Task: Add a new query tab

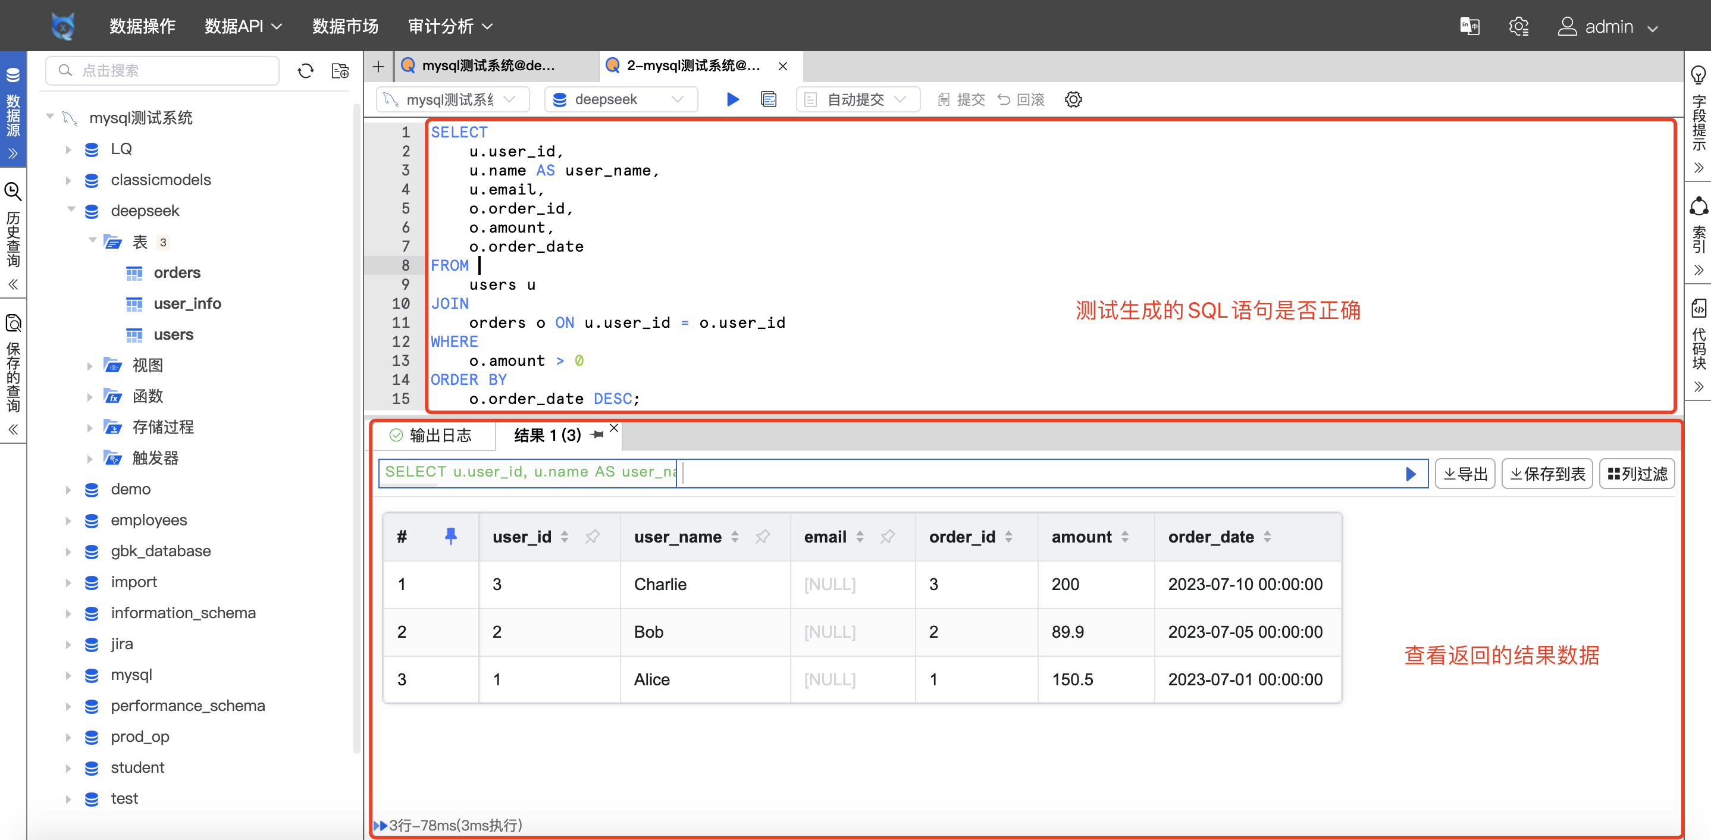Action: 378,67
